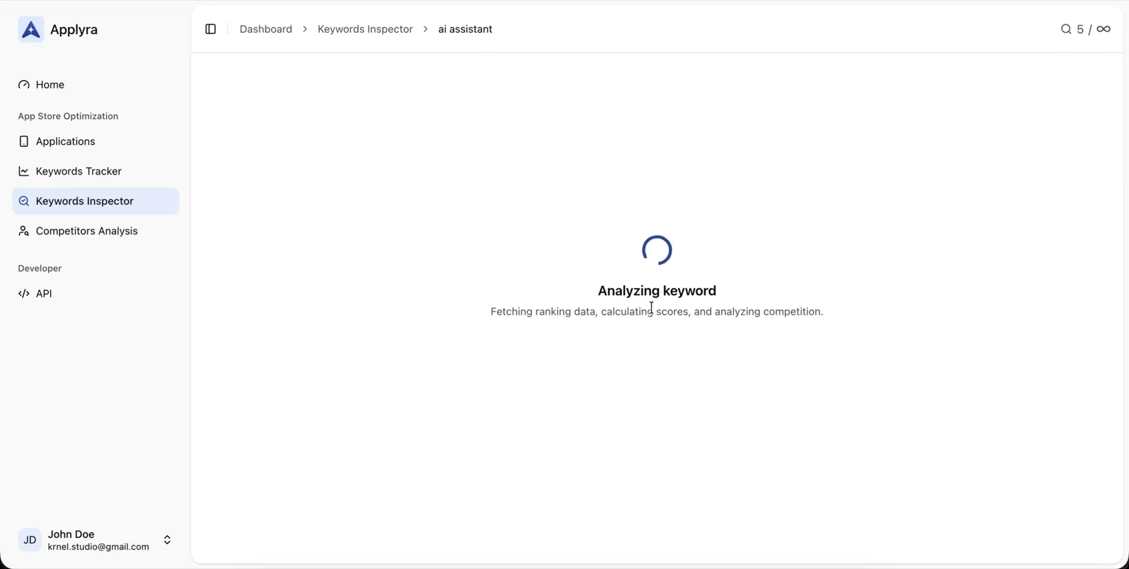
Task: Click the JD user avatar
Action: pyautogui.click(x=30, y=540)
